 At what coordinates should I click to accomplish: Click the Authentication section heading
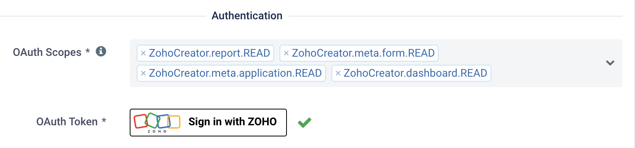tap(247, 16)
